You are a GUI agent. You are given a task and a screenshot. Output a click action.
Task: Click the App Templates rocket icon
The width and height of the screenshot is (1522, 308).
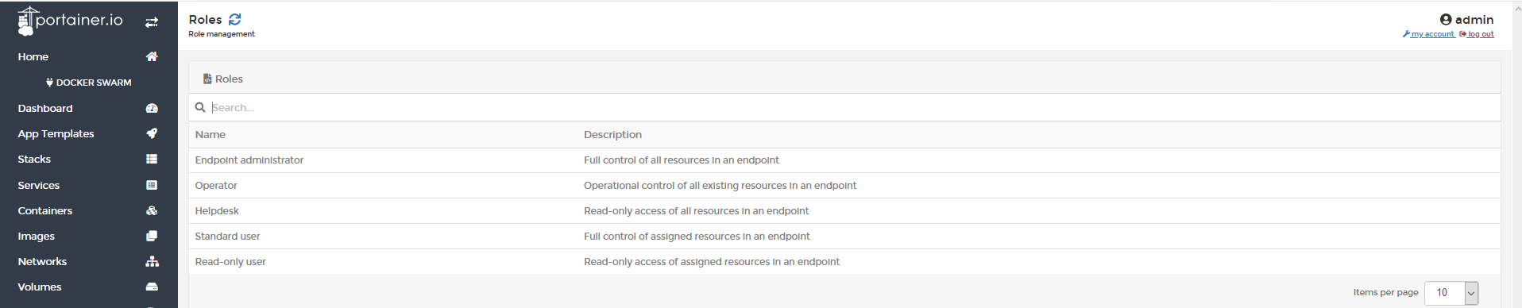click(152, 133)
